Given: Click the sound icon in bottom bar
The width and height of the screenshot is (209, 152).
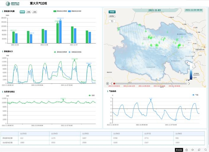Looking at the screenshot, I should pos(193,150).
